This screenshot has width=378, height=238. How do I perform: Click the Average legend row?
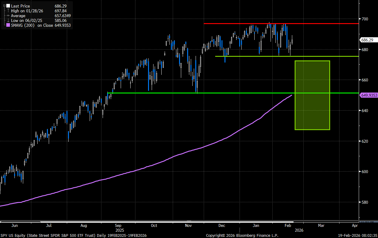[18, 16]
